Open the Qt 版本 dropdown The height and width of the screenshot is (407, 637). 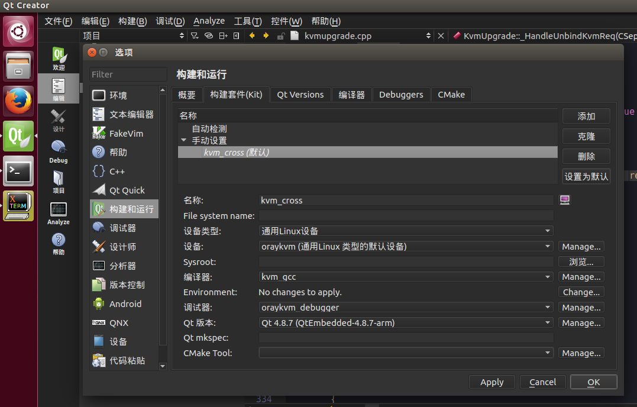click(406, 323)
